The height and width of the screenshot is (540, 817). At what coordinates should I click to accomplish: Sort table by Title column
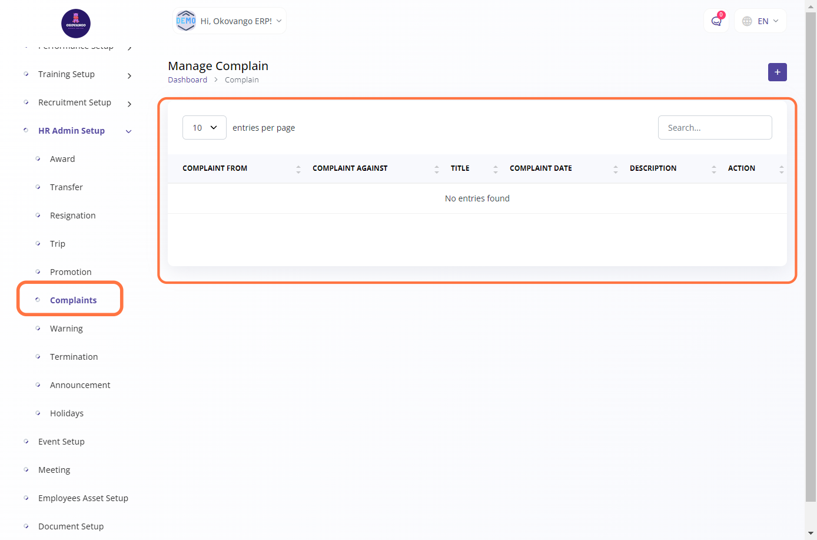[460, 168]
